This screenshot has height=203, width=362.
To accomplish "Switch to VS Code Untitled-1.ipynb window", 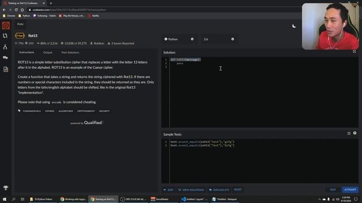I will point(195,199).
